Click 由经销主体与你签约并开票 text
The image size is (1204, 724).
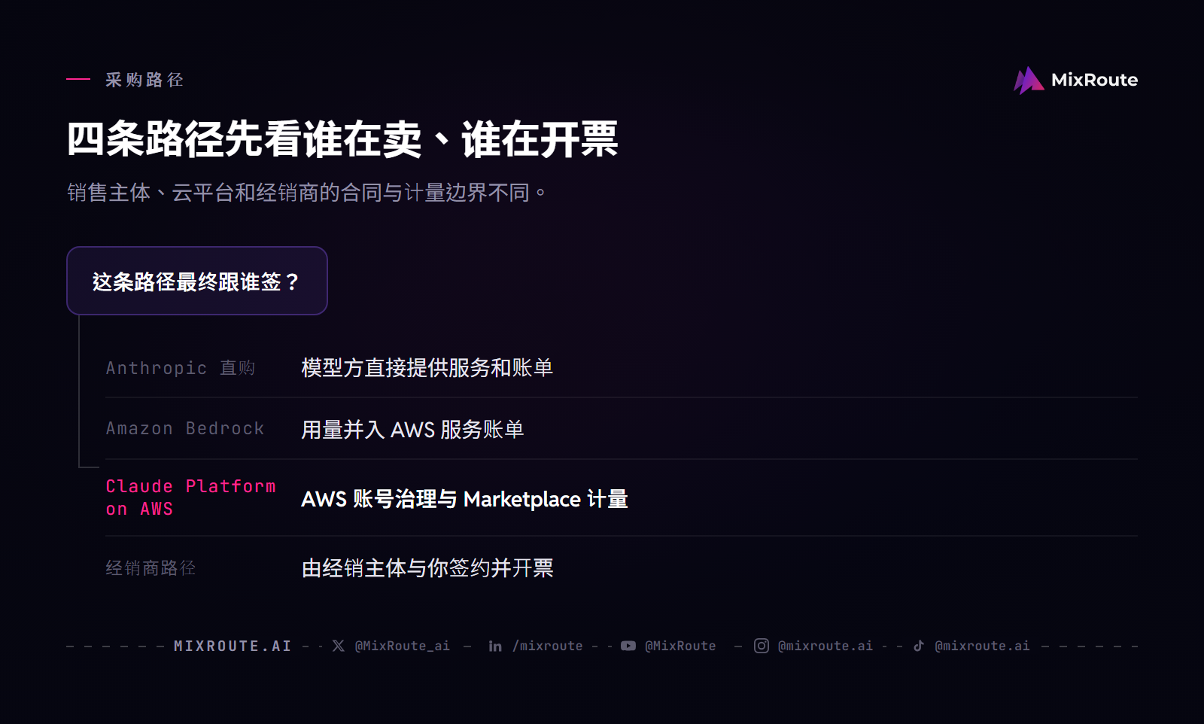427,567
